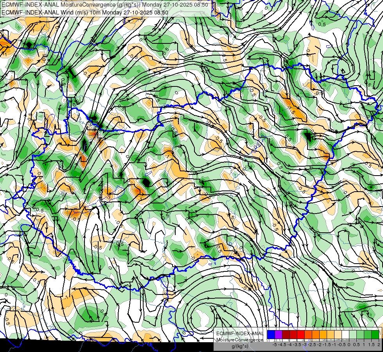Click the MoistureConvergence title line at top
Image resolution: width=383 pixels, height=352 pixels.
(x=104, y=5)
